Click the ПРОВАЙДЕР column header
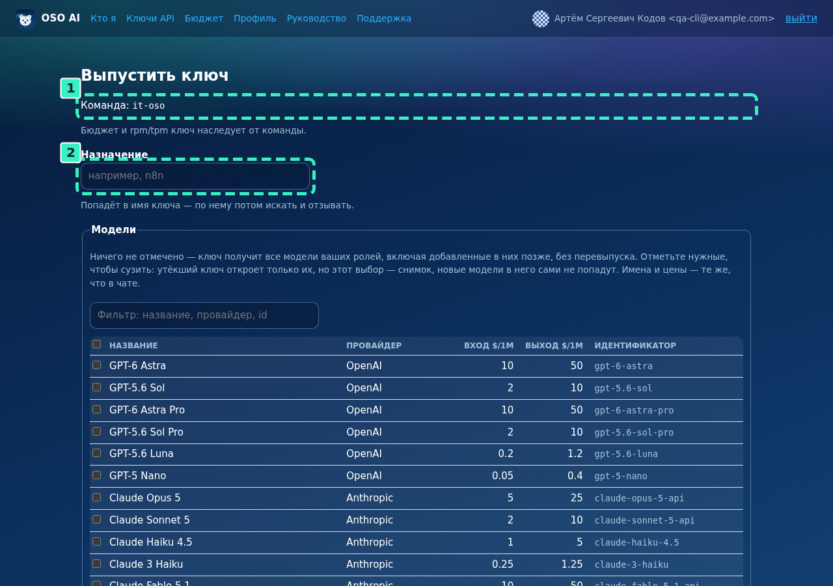Viewport: 833px width, 586px height. (x=374, y=346)
